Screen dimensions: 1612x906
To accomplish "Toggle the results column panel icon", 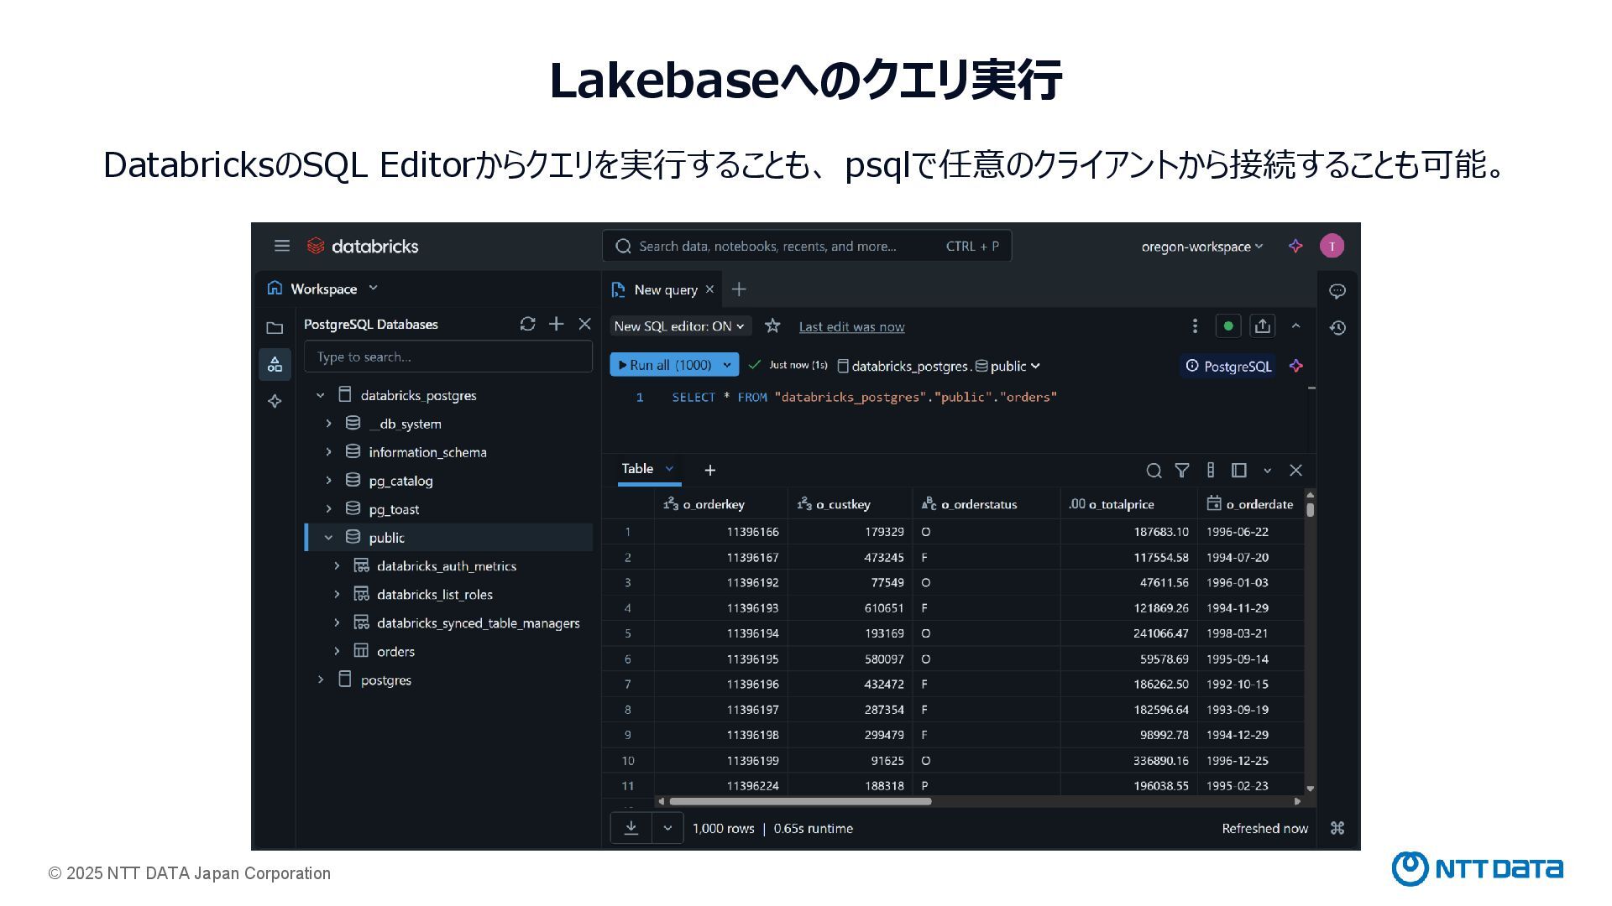I will pyautogui.click(x=1238, y=471).
